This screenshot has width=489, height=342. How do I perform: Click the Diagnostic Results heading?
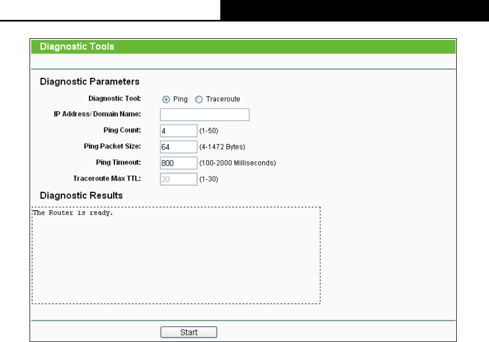point(81,196)
